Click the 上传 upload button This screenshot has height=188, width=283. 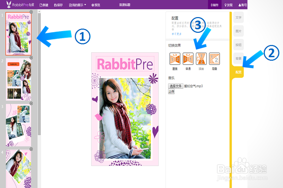[x=171, y=92]
